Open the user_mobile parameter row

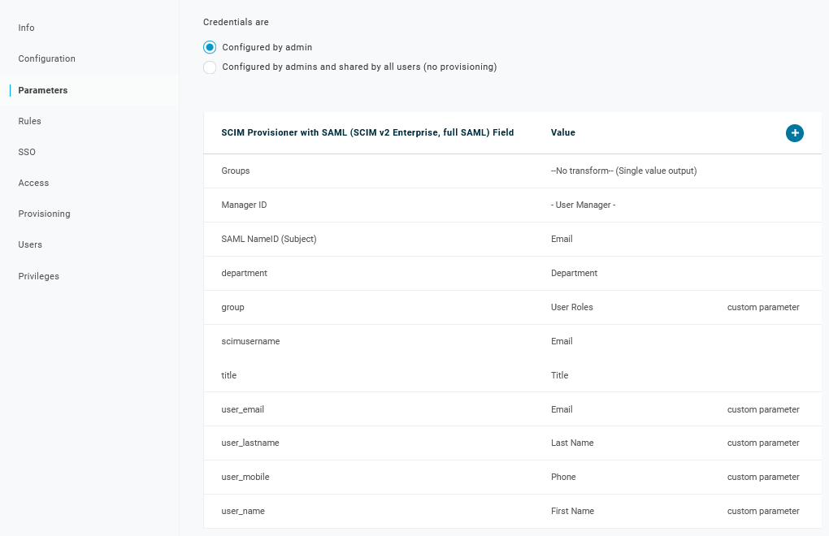pyautogui.click(x=245, y=478)
